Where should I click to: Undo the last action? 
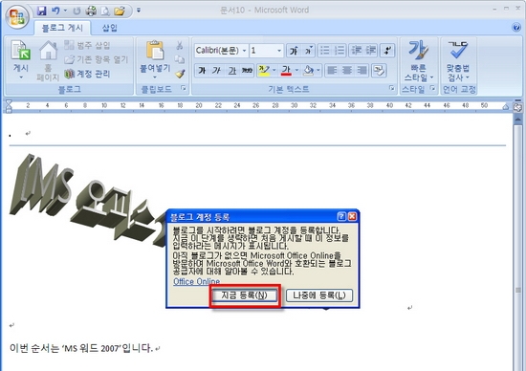pyautogui.click(x=55, y=11)
